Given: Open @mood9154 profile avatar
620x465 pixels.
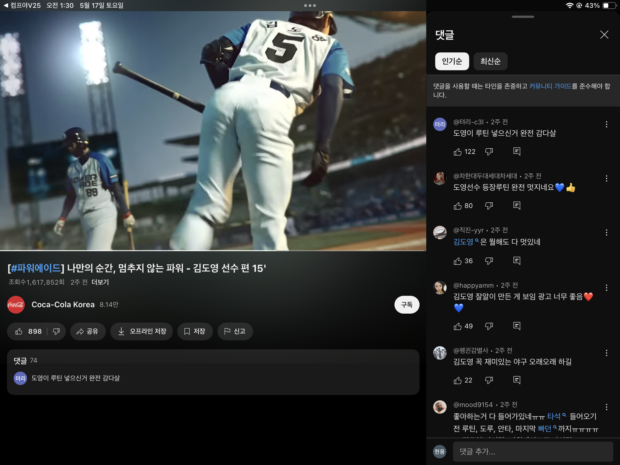Looking at the screenshot, I should tap(440, 407).
